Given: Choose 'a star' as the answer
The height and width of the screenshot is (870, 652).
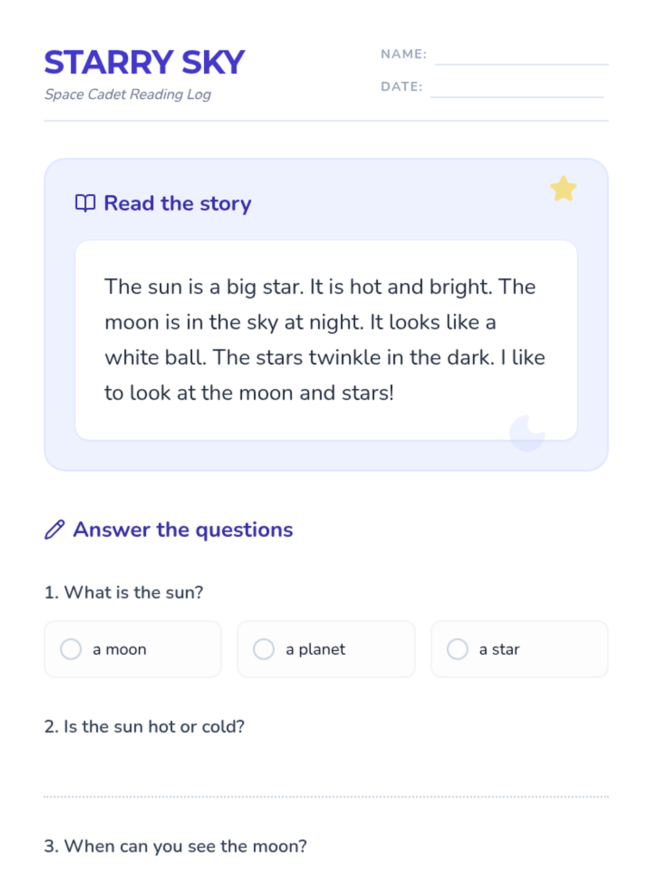Looking at the screenshot, I should click(x=519, y=649).
